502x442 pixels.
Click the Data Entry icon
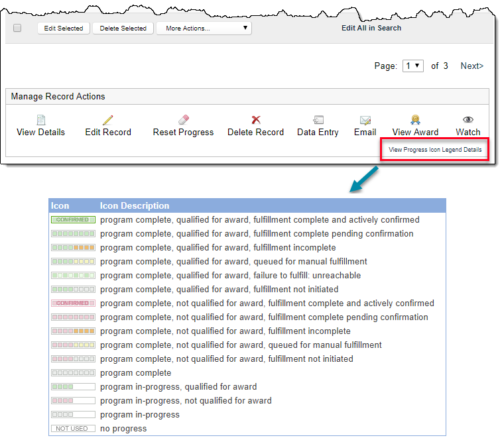coord(318,120)
